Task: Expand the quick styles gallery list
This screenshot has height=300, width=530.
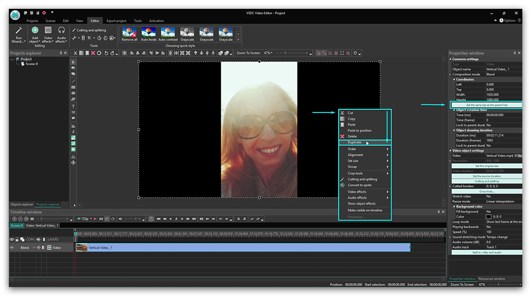Action: 238,39
